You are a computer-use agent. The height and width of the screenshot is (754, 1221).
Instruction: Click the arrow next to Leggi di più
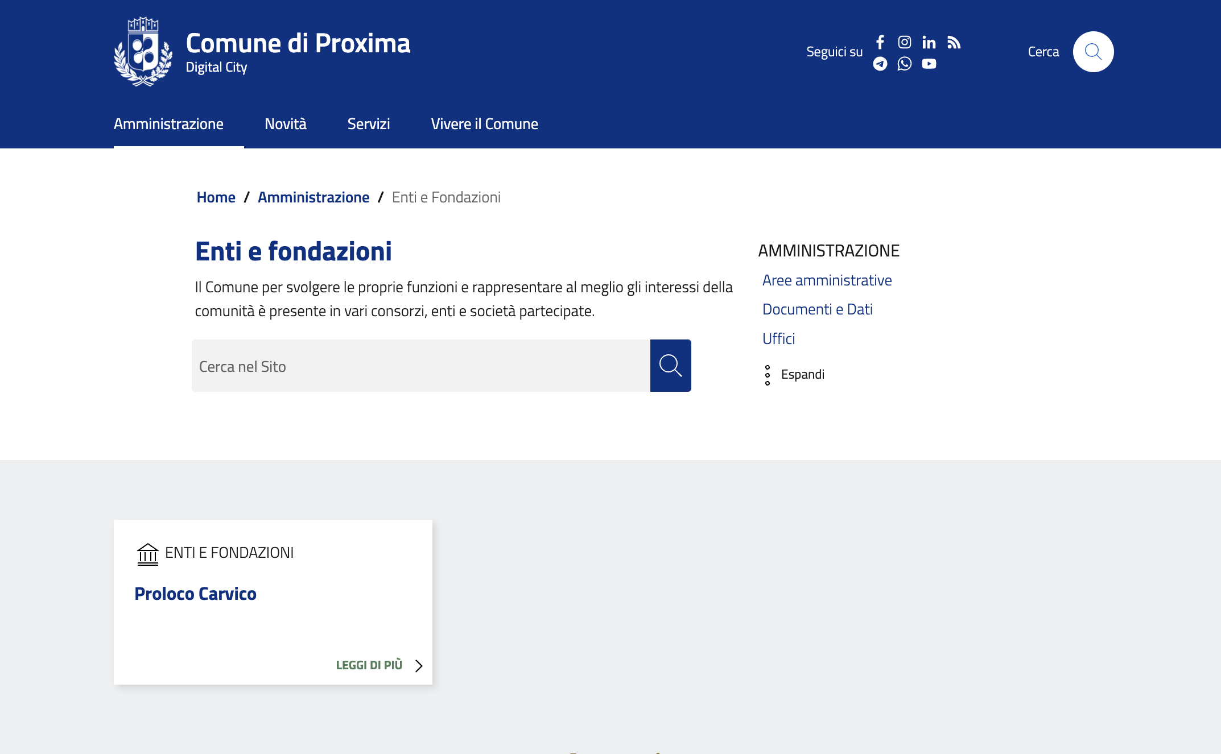(419, 666)
